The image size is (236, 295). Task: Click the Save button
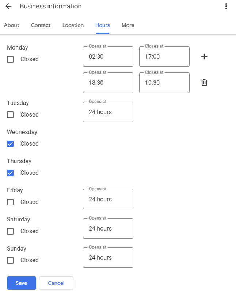tap(22, 283)
